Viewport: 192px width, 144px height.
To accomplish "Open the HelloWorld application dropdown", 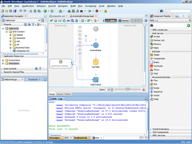I will (39, 20).
